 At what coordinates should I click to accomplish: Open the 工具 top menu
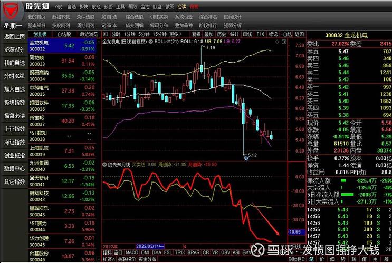120,7
